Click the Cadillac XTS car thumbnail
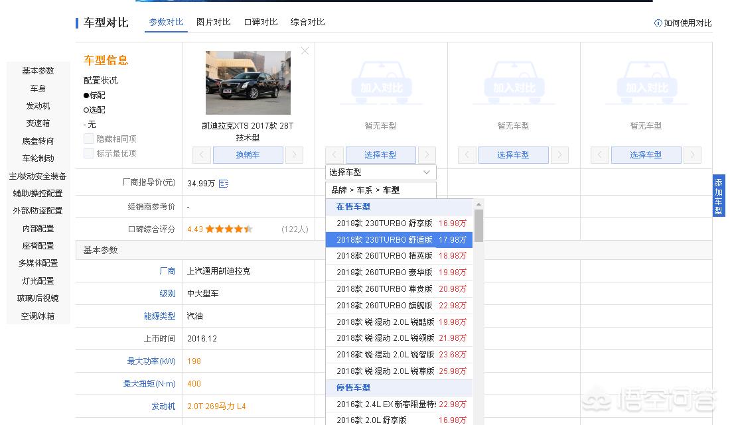This screenshot has height=425, width=730. pyautogui.click(x=248, y=83)
